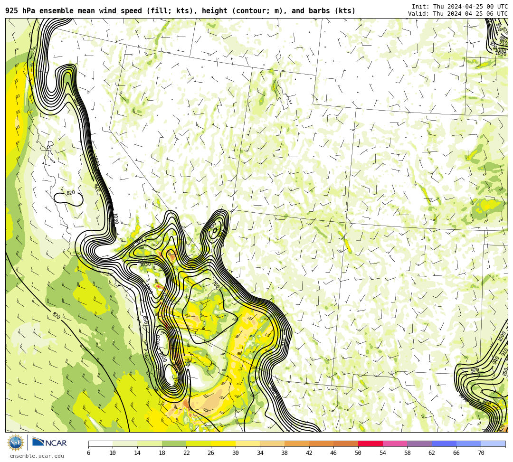Click the NSF logo
This screenshot has width=513, height=462.
tap(15, 443)
